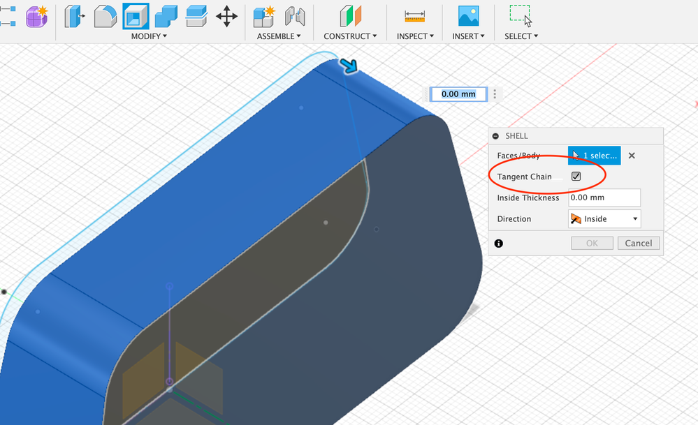Uncheck the Tangent Chain checkbox

[x=576, y=177]
